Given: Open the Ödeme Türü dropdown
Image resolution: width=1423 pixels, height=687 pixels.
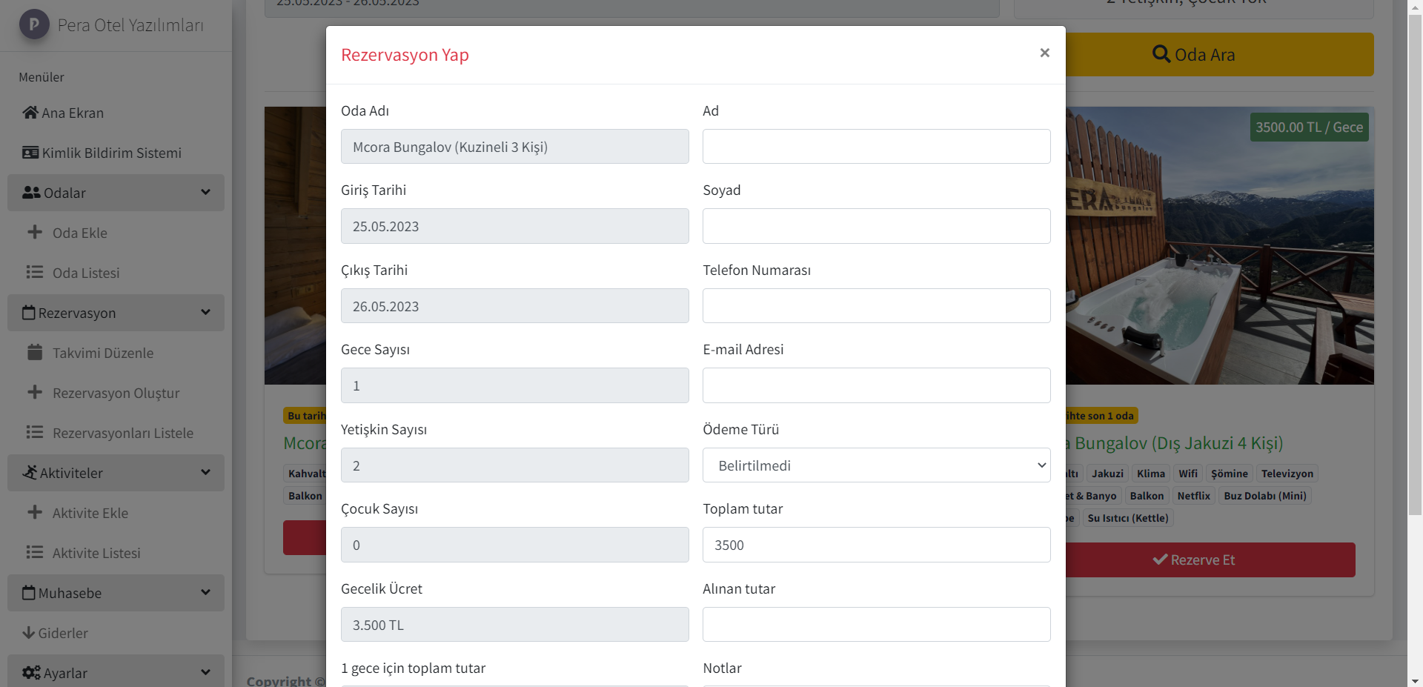Looking at the screenshot, I should point(876,465).
